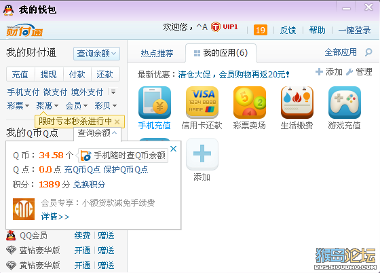Screen dimensions: 380x273
Task: Switch to the 热点推荐 tab
Action: click(157, 53)
